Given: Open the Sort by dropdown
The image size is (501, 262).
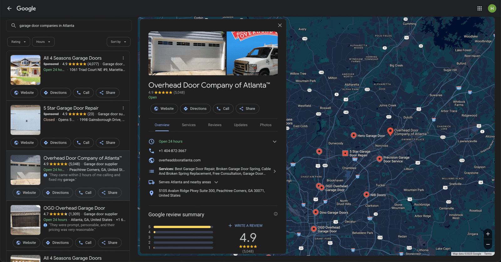Looking at the screenshot, I should click(x=118, y=42).
